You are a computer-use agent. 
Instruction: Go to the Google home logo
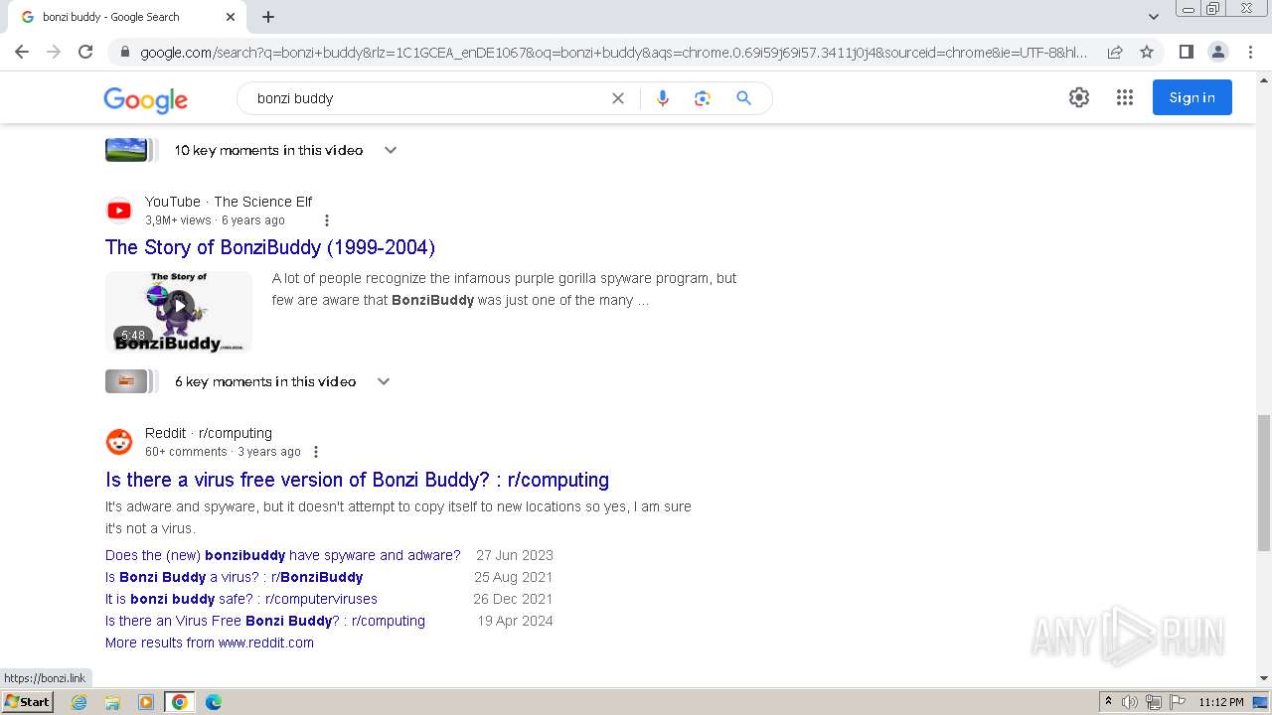pyautogui.click(x=145, y=99)
